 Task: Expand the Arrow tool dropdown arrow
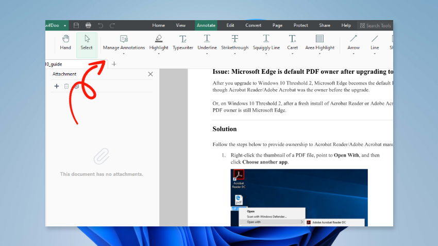pos(353,54)
